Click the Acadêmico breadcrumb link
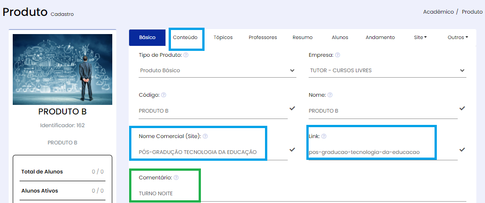 point(438,12)
